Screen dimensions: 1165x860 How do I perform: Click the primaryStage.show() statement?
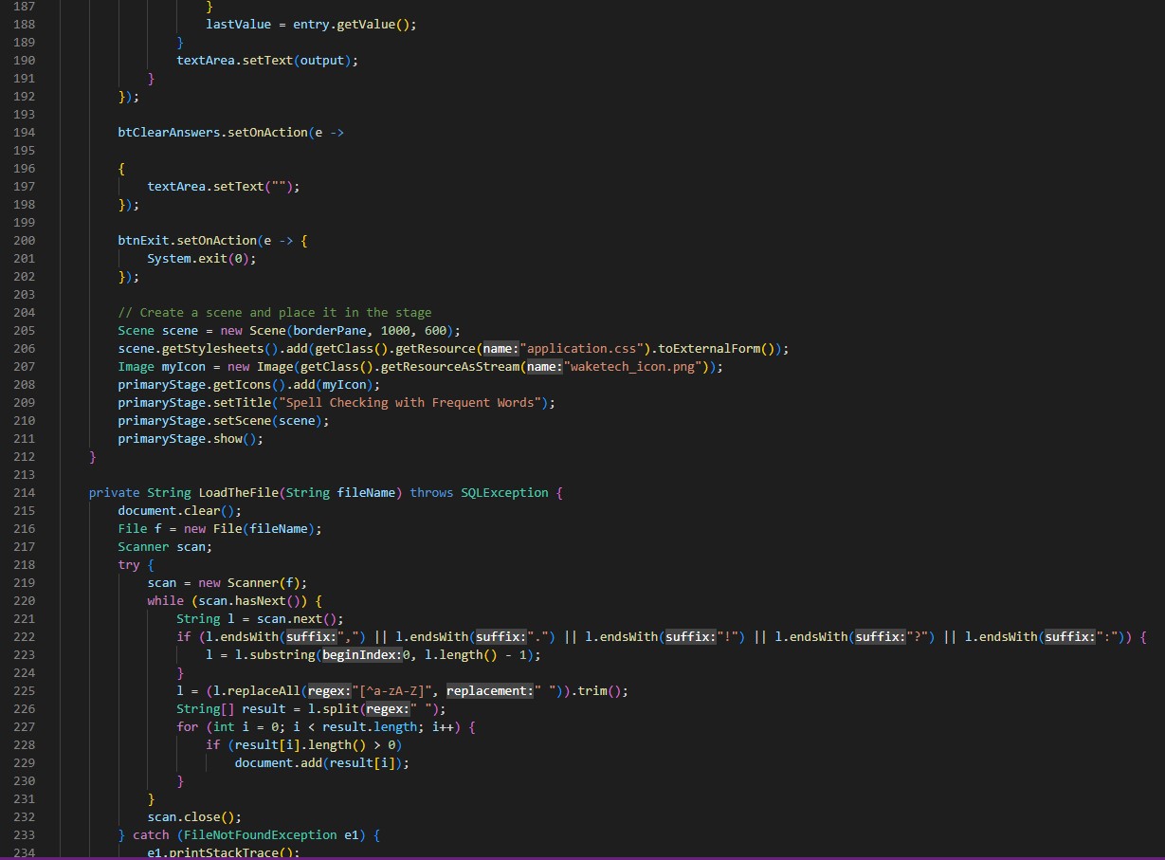click(191, 439)
